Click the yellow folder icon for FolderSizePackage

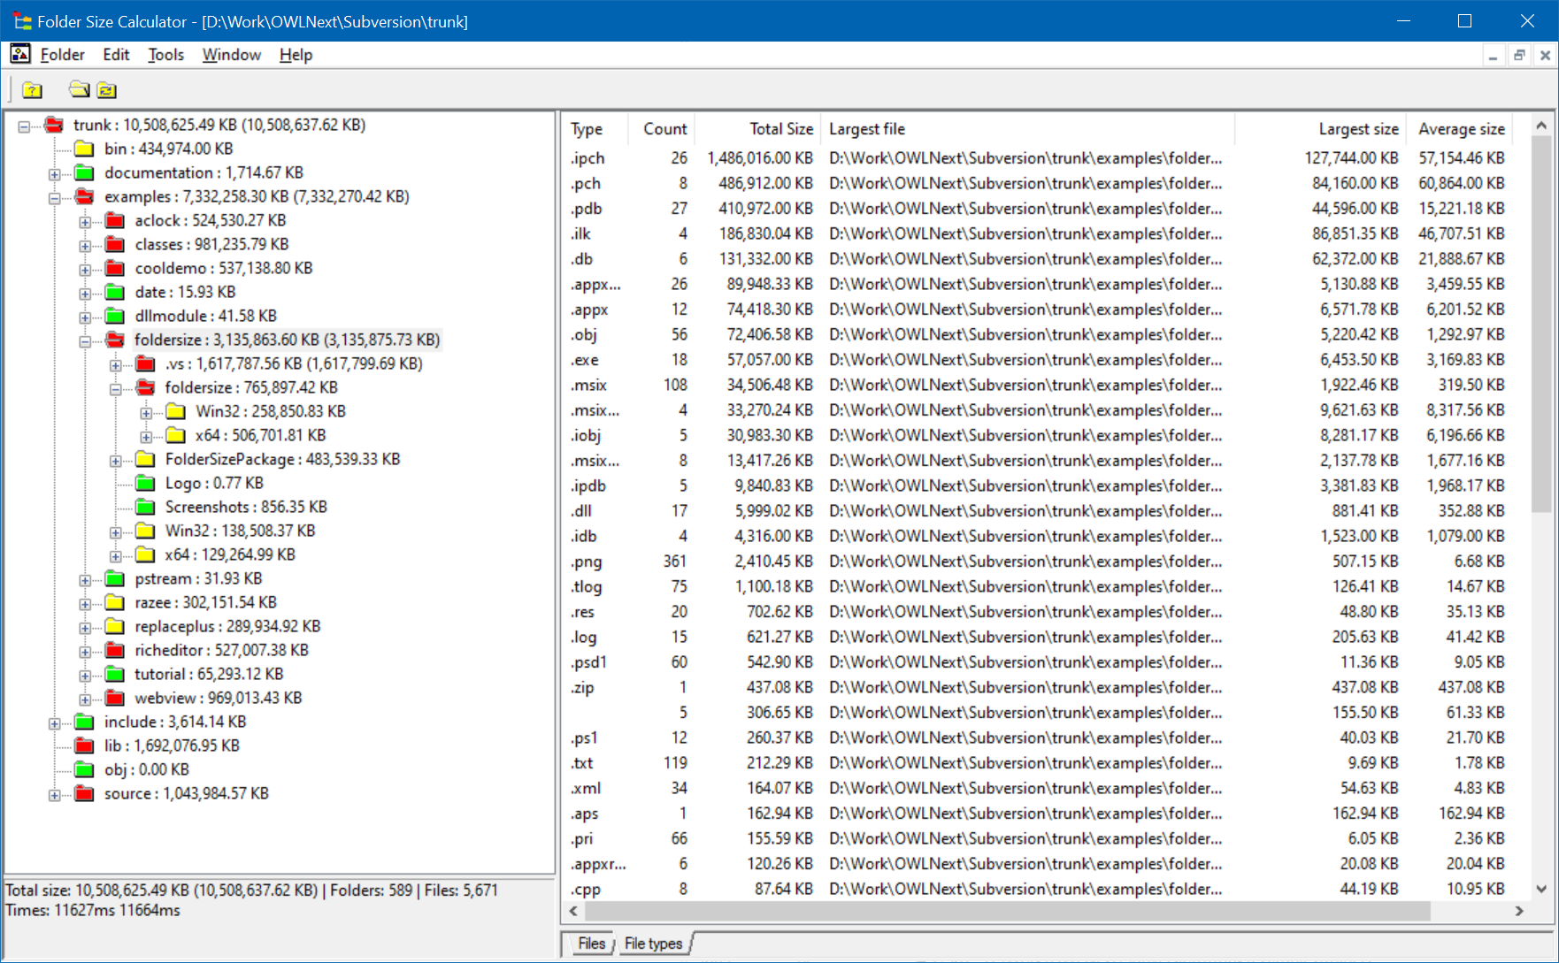[x=146, y=459]
